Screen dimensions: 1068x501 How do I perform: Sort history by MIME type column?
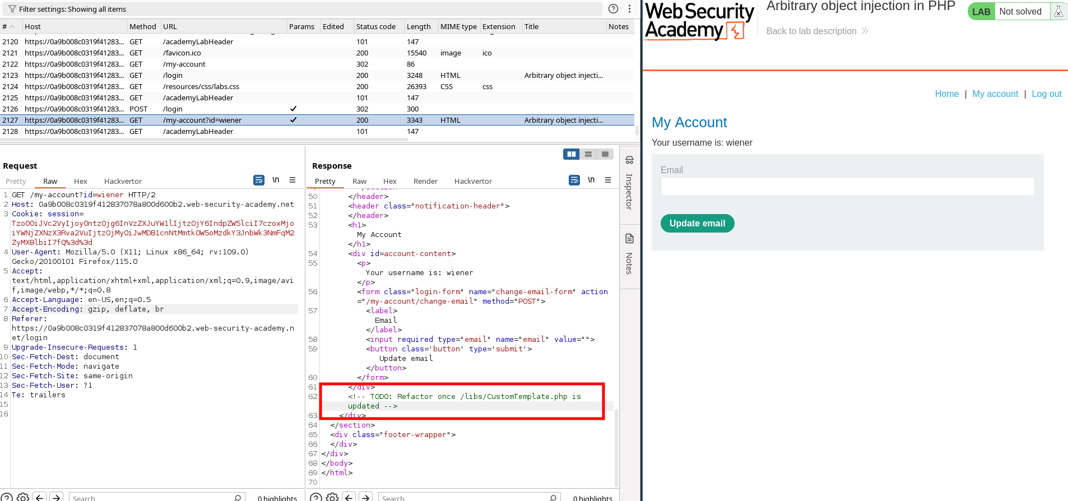pyautogui.click(x=459, y=26)
